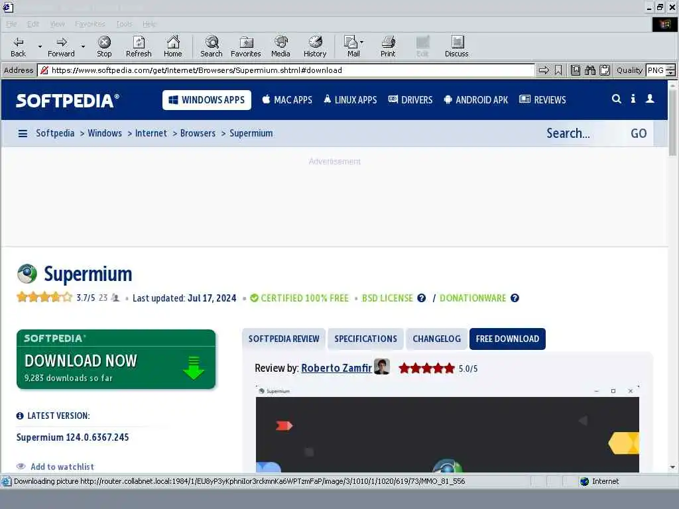679x509 pixels.
Task: Open the History toolbar icon
Action: click(315, 47)
